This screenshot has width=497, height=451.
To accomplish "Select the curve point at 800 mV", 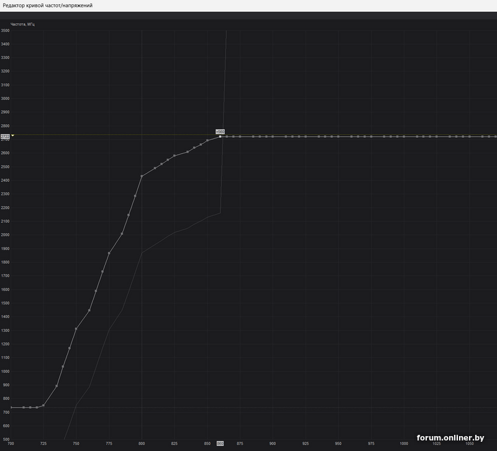I will (142, 176).
